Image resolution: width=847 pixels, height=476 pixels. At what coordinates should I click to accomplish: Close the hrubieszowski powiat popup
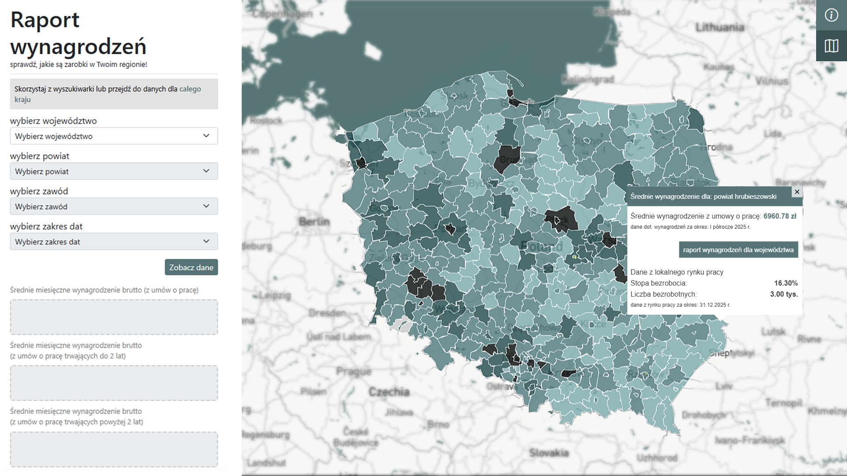pos(797,192)
